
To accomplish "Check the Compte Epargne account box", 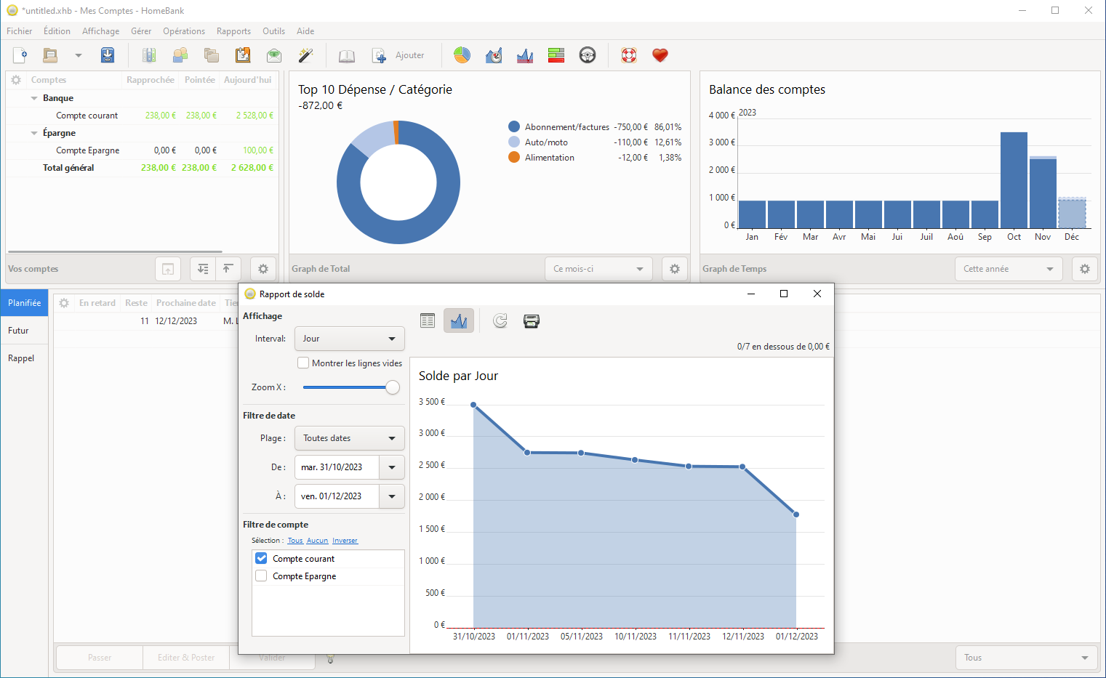I will pyautogui.click(x=262, y=576).
